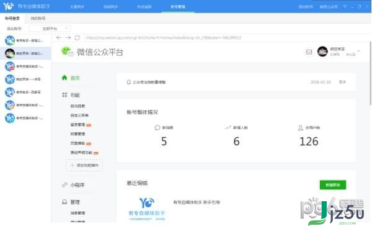Select the third account with red badge
This screenshot has height=226, width=372.
point(25,66)
